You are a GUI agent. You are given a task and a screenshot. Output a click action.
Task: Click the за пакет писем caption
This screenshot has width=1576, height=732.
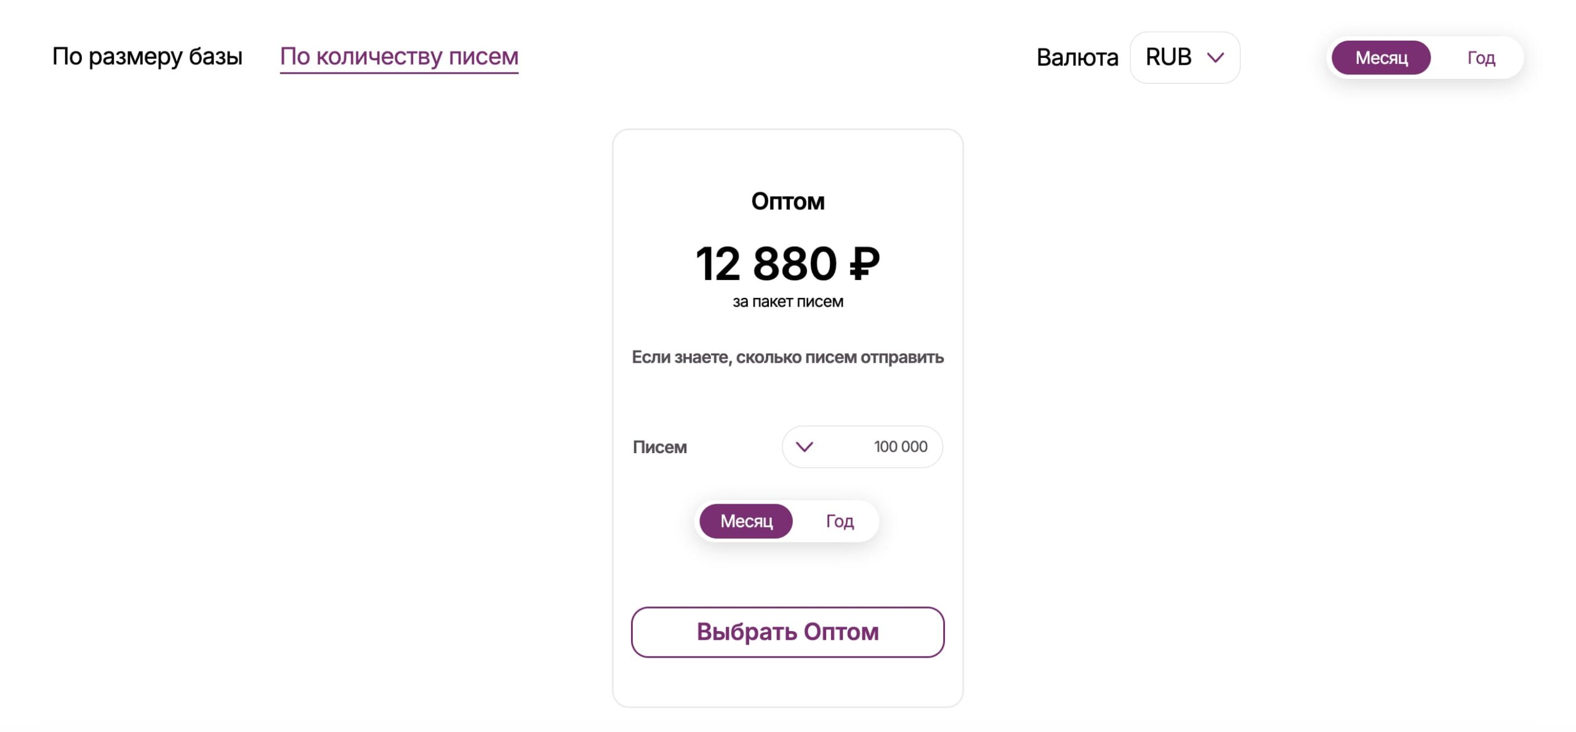tap(787, 302)
